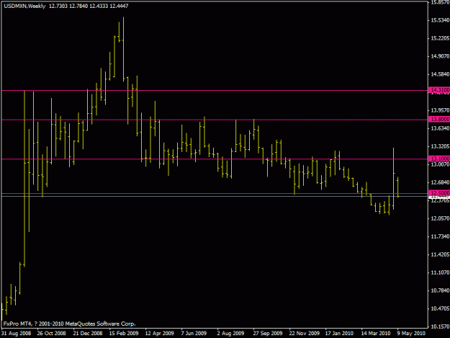Screen dimensions: 450x338
Task: Click the 13.0070 price scale value
Action: (440, 164)
